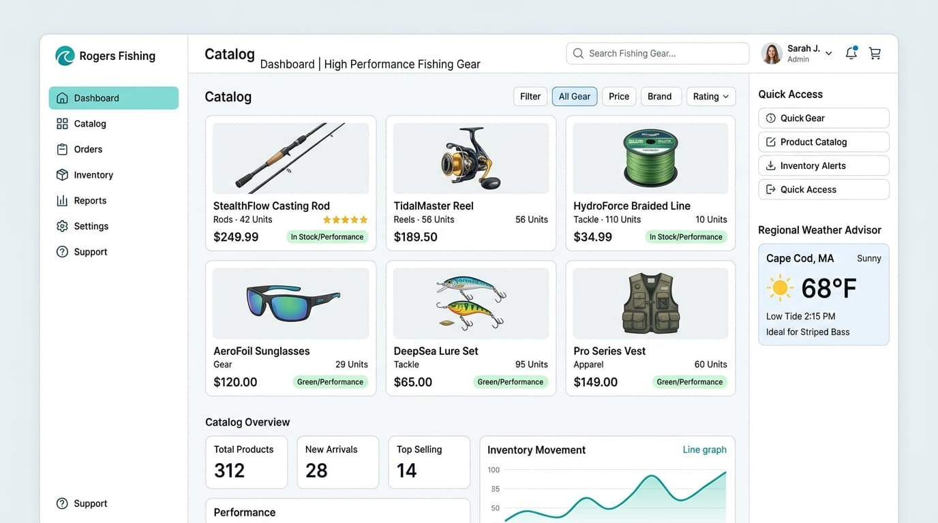Click the Search Fishing Gear input field
The image size is (938, 523).
[x=658, y=53]
